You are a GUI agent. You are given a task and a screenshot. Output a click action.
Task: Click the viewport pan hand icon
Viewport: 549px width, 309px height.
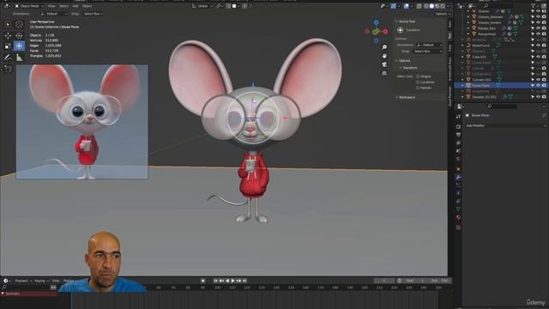[x=384, y=56]
